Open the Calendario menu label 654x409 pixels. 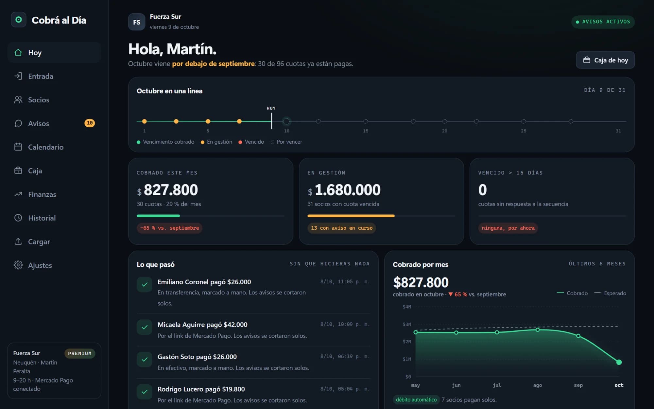(x=46, y=147)
